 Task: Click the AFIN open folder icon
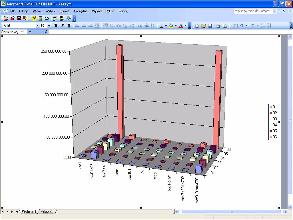6,18
